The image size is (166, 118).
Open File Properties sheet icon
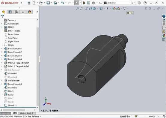pyautogui.click(x=89, y=3)
